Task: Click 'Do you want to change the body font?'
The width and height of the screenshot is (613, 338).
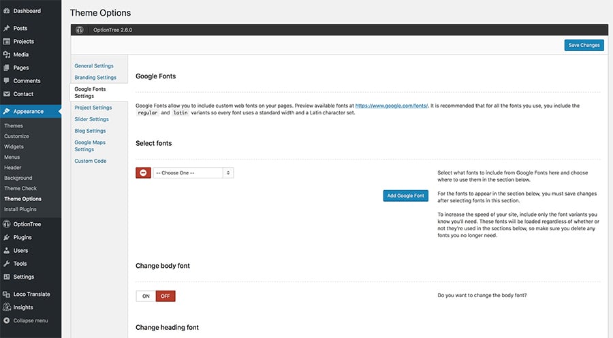Action: (x=482, y=295)
